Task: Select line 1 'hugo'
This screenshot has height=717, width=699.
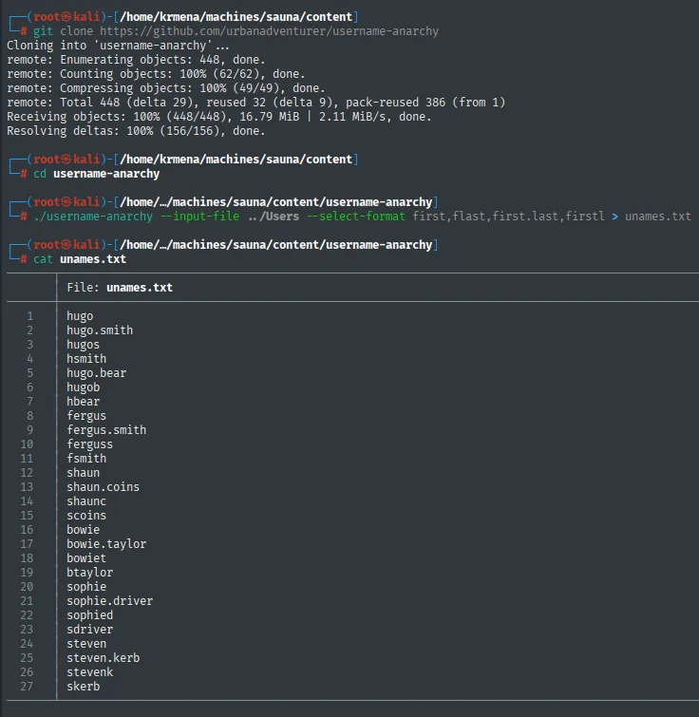Action: point(80,316)
